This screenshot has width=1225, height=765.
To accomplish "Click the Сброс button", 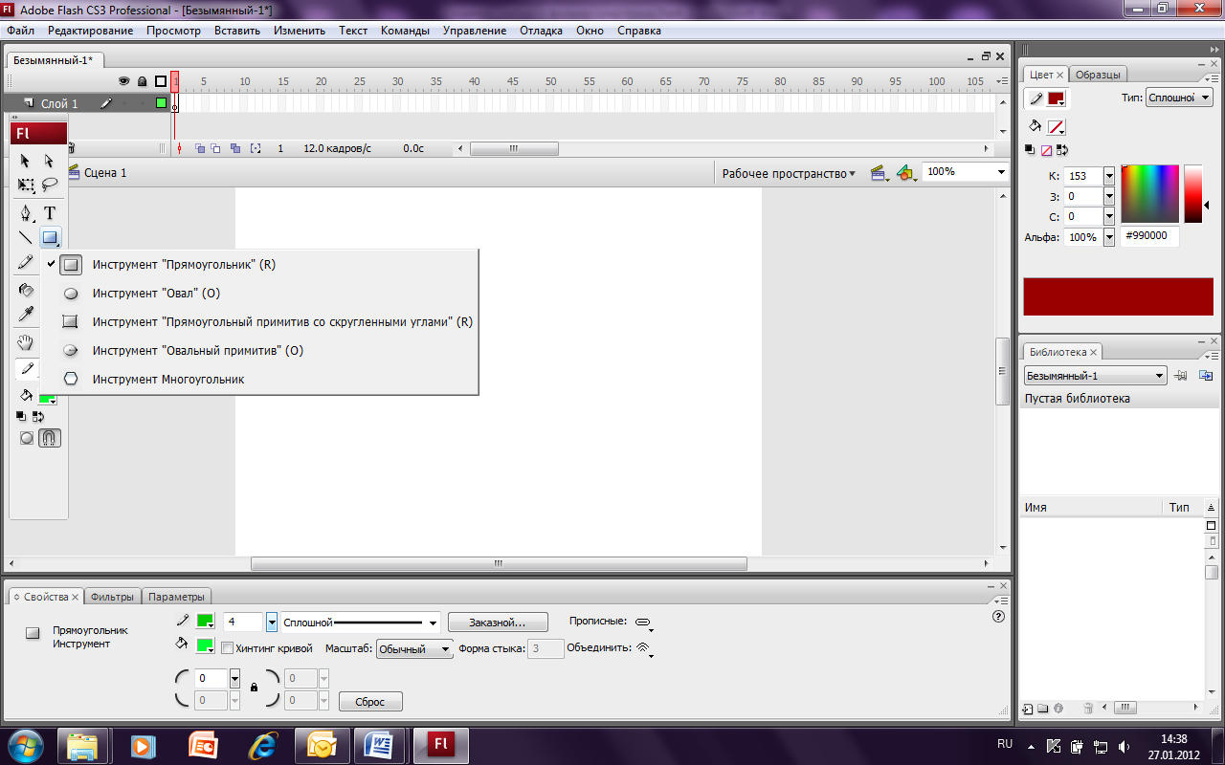I will click(x=370, y=702).
